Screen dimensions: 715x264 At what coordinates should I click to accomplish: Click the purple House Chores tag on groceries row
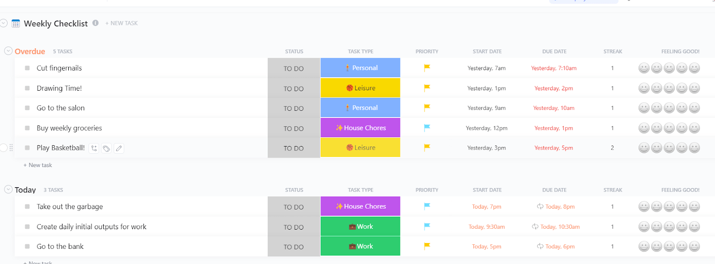[x=360, y=128]
